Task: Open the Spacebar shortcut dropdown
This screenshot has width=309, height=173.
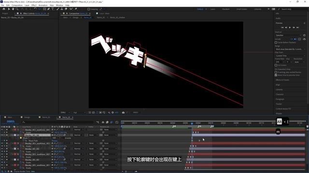Action: (x=288, y=35)
